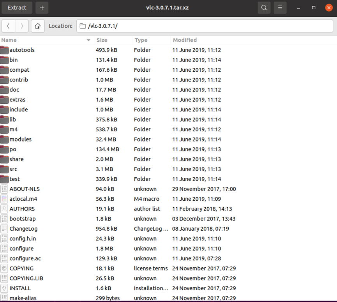Click the 954.8 kB ChangeLog size
The image size is (337, 302).
107,229
